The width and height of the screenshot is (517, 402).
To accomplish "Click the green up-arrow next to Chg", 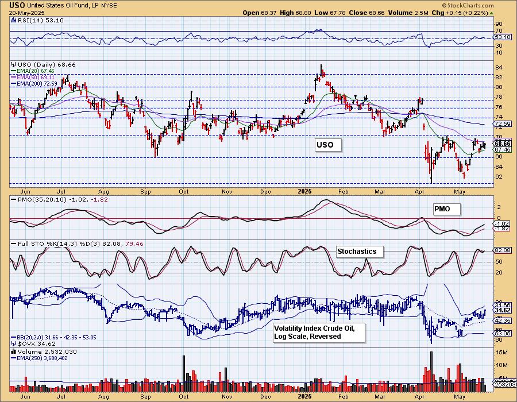I will pyautogui.click(x=492, y=13).
